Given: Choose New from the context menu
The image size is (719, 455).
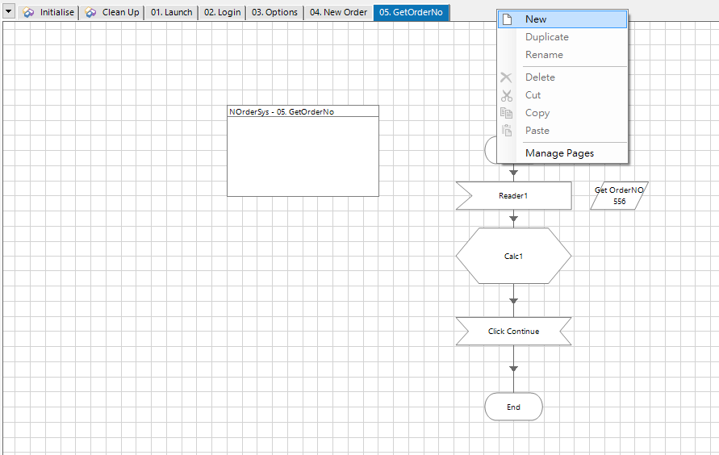Looking at the screenshot, I should (562, 19).
